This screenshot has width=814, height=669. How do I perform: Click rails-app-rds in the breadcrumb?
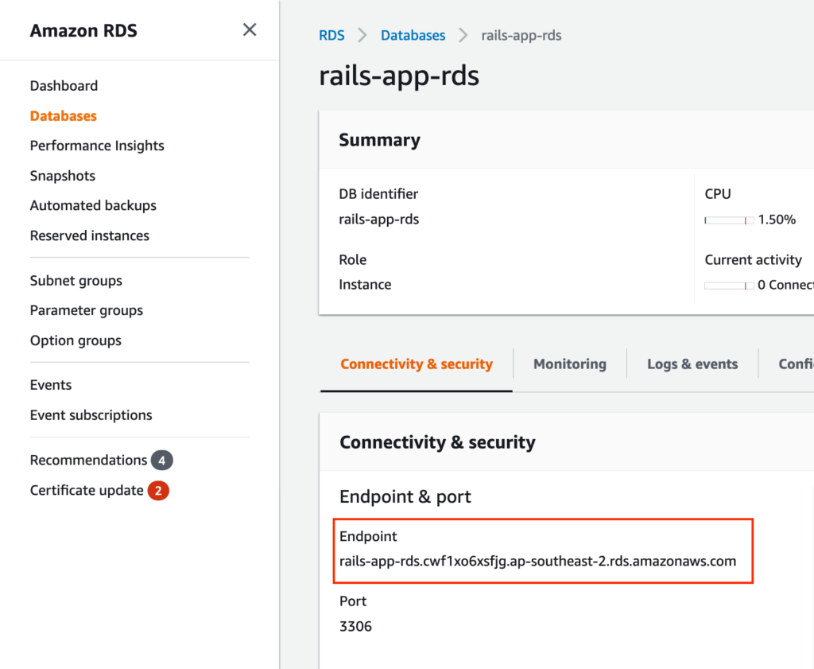521,35
